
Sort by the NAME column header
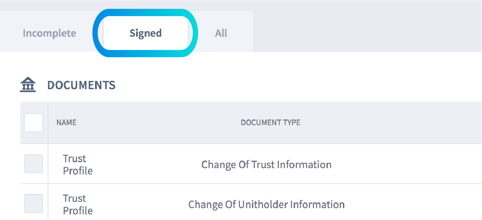point(66,123)
